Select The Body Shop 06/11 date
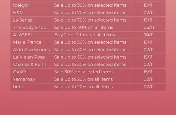 149,28
